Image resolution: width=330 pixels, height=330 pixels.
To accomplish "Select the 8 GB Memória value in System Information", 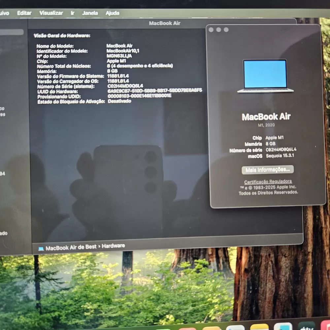I will coord(112,71).
